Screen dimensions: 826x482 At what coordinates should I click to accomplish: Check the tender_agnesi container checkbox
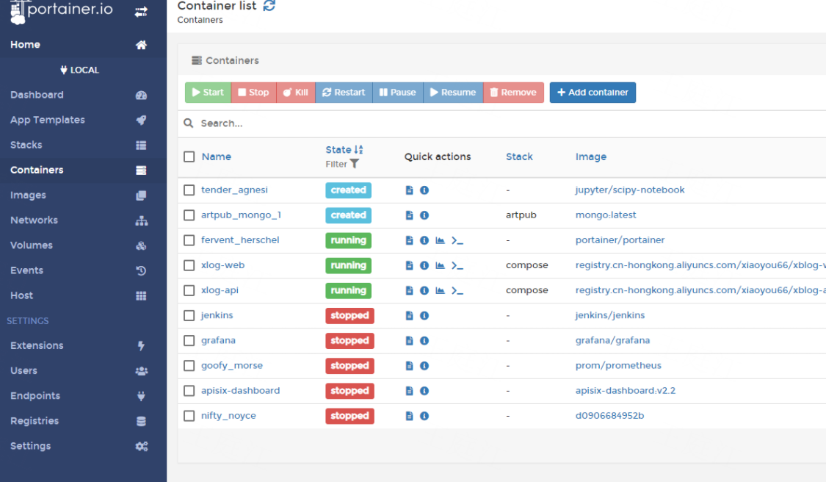(189, 190)
